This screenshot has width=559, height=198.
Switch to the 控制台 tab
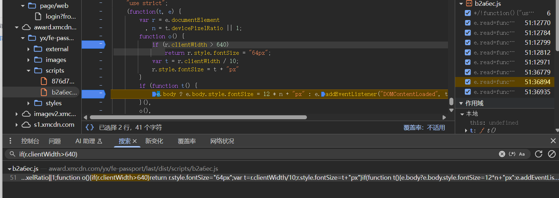click(30, 141)
